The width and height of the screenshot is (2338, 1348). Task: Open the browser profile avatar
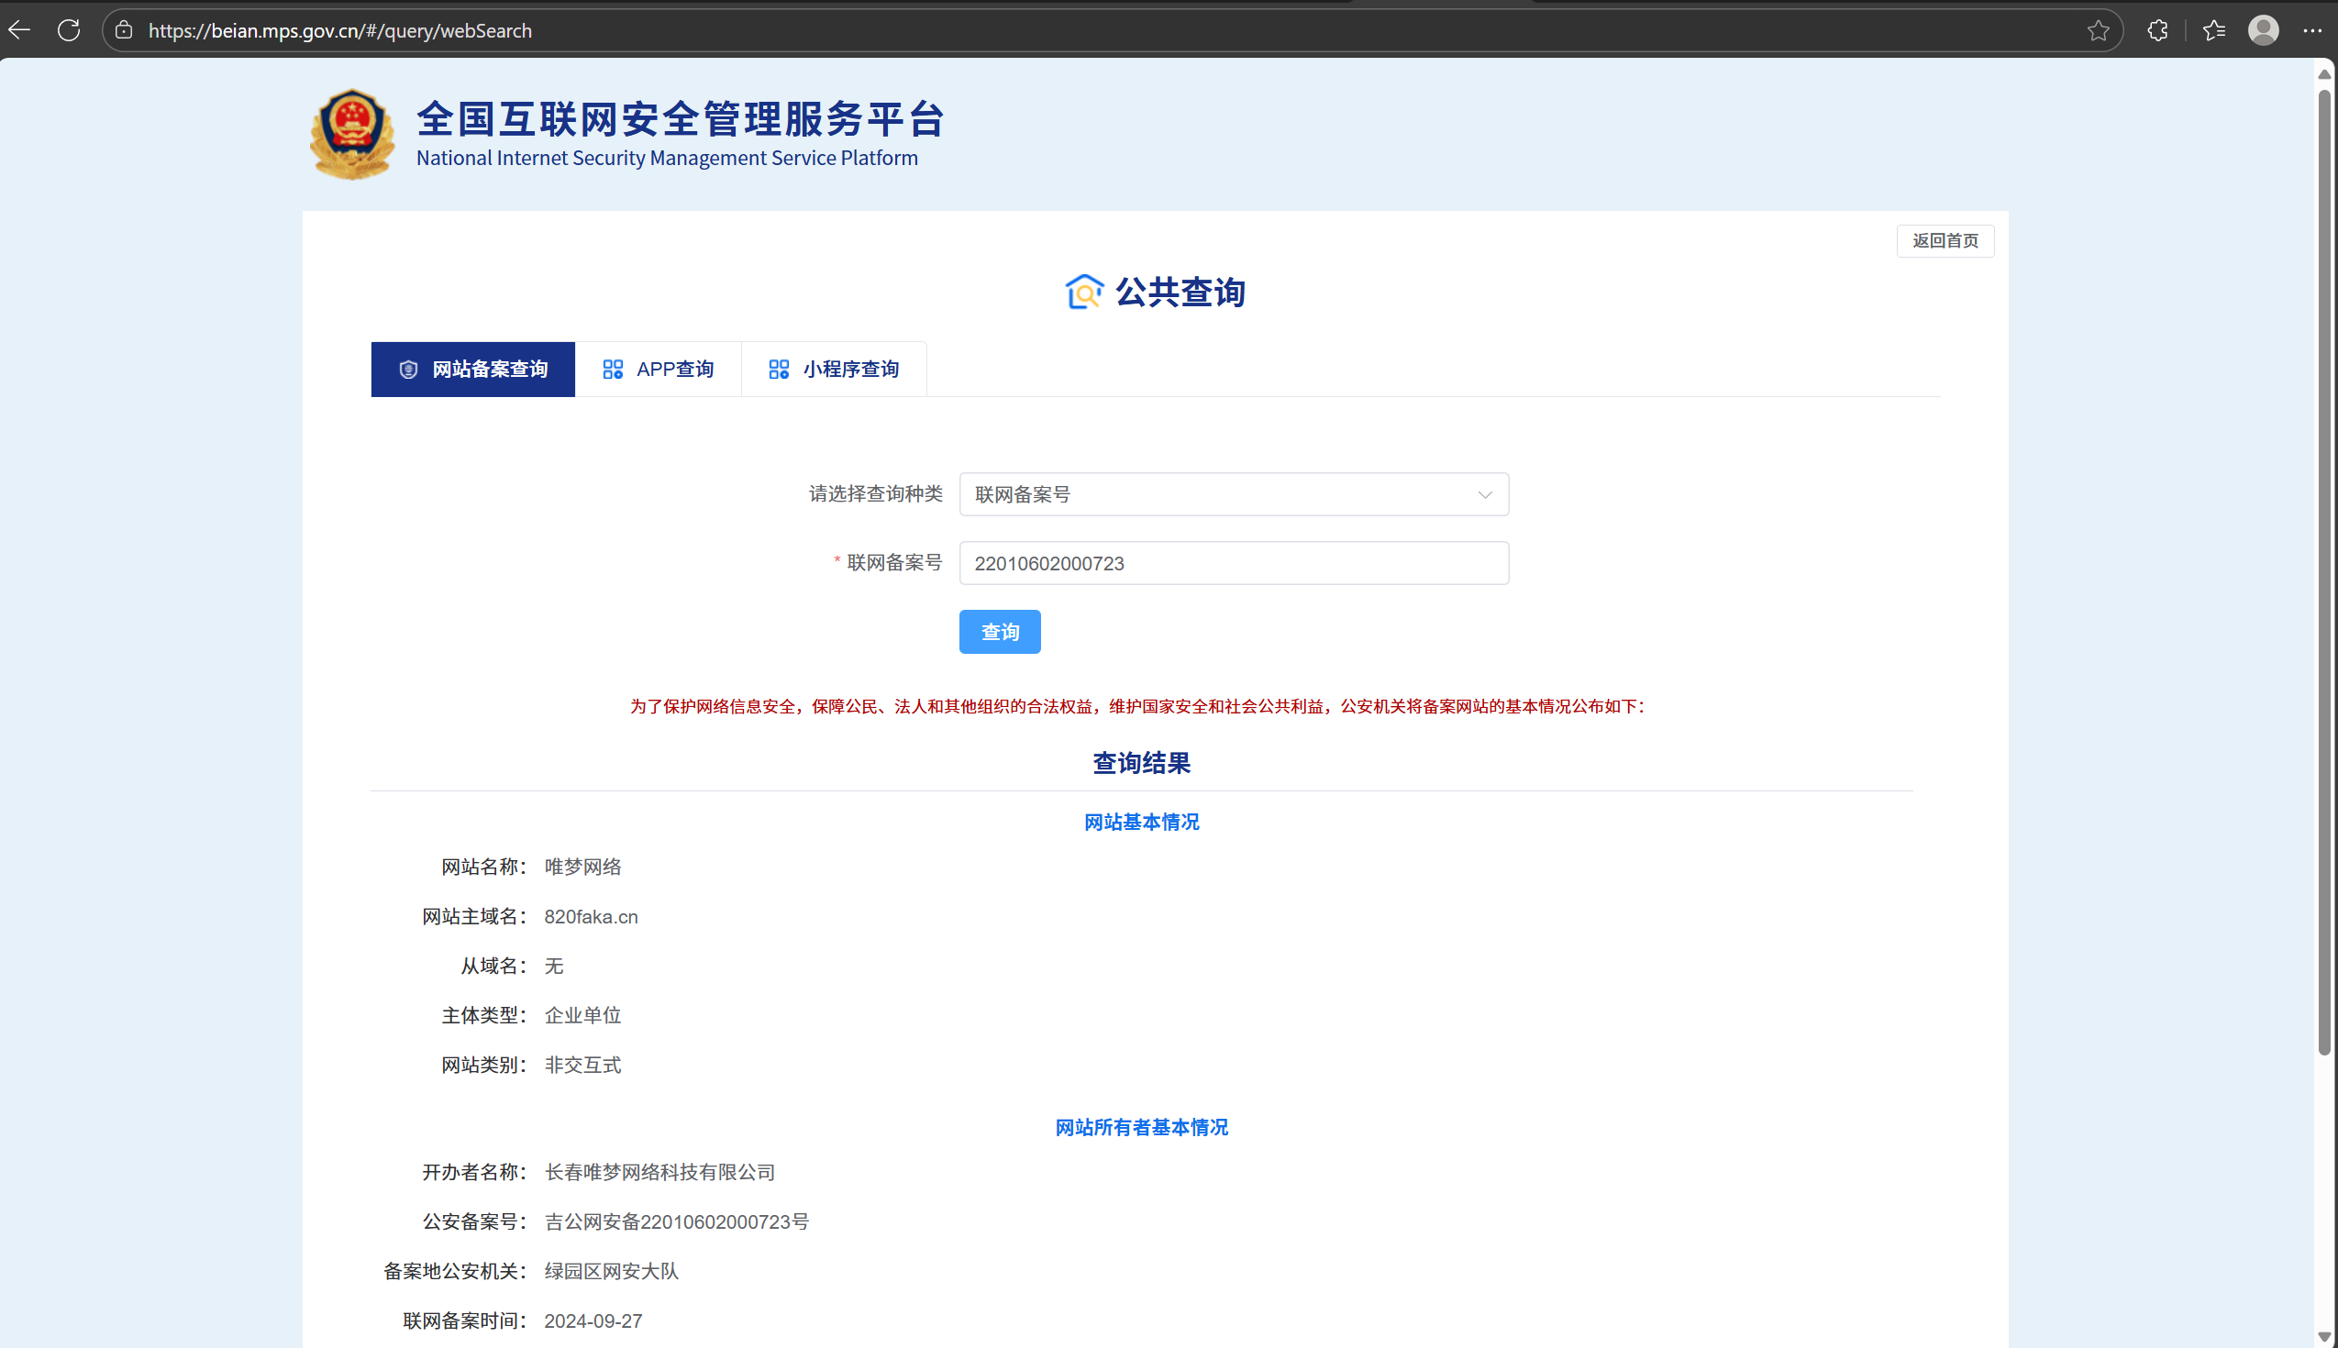click(x=2263, y=30)
